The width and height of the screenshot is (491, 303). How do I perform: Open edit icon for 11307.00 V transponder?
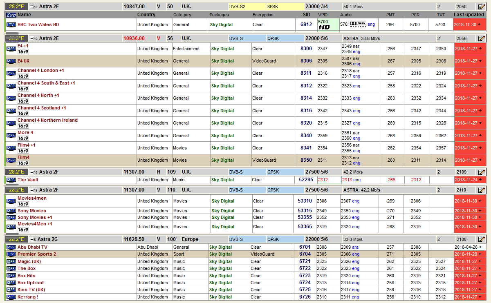point(481,190)
